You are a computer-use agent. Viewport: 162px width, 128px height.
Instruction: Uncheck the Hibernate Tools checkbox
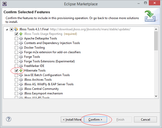click(x=16, y=70)
